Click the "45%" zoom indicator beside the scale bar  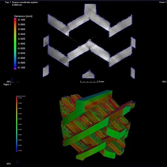coord(164,82)
